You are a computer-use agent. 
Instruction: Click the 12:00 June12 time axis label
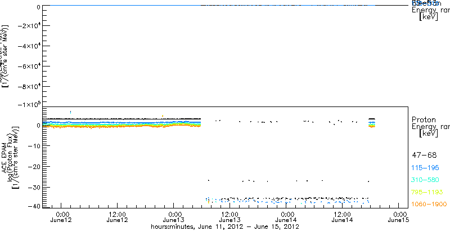point(117,217)
